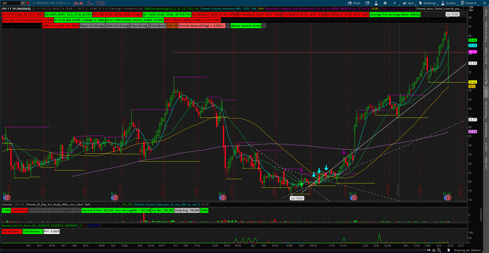Viewport: 489px width, 253px height.
Task: Switch to the Active Trader sidebar tab
Action: click(486, 55)
